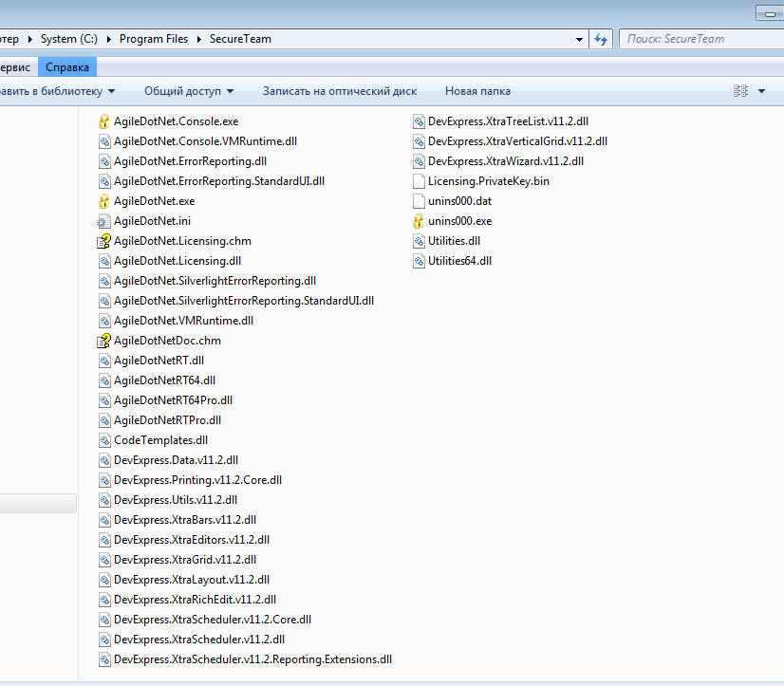Viewport: 784px width, 686px height.
Task: Change the view layout using the view icon
Action: tap(740, 91)
